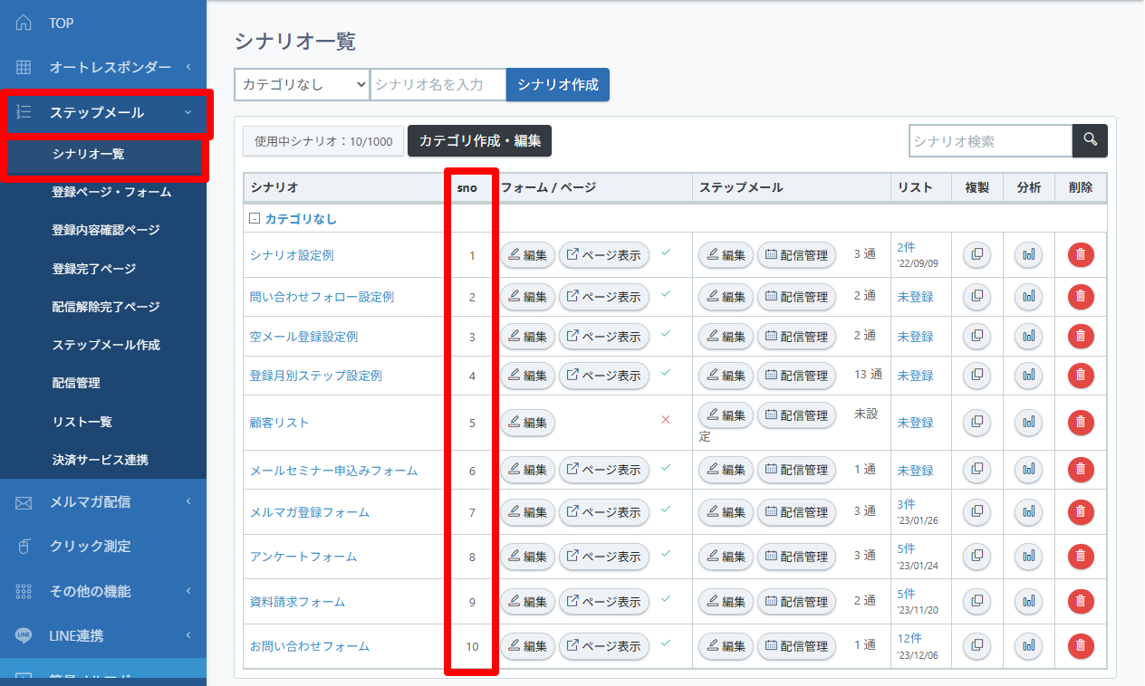The height and width of the screenshot is (686, 1145).
Task: Duplicate the メルマガ登録フォーム scenario with copy icon
Action: 977,512
